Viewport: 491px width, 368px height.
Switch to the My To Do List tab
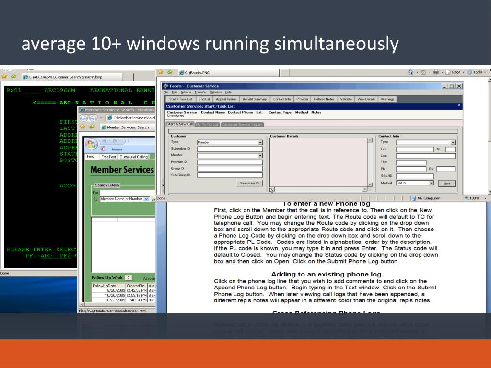point(207,124)
